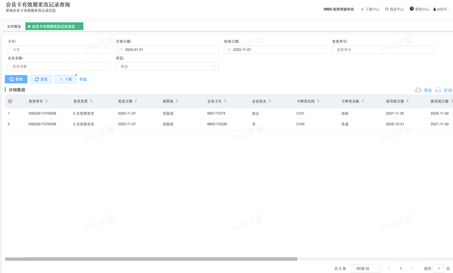Close the 会员卡有效期更改记录查询 tab
Image resolution: width=453 pixels, height=273 pixels.
point(78,26)
